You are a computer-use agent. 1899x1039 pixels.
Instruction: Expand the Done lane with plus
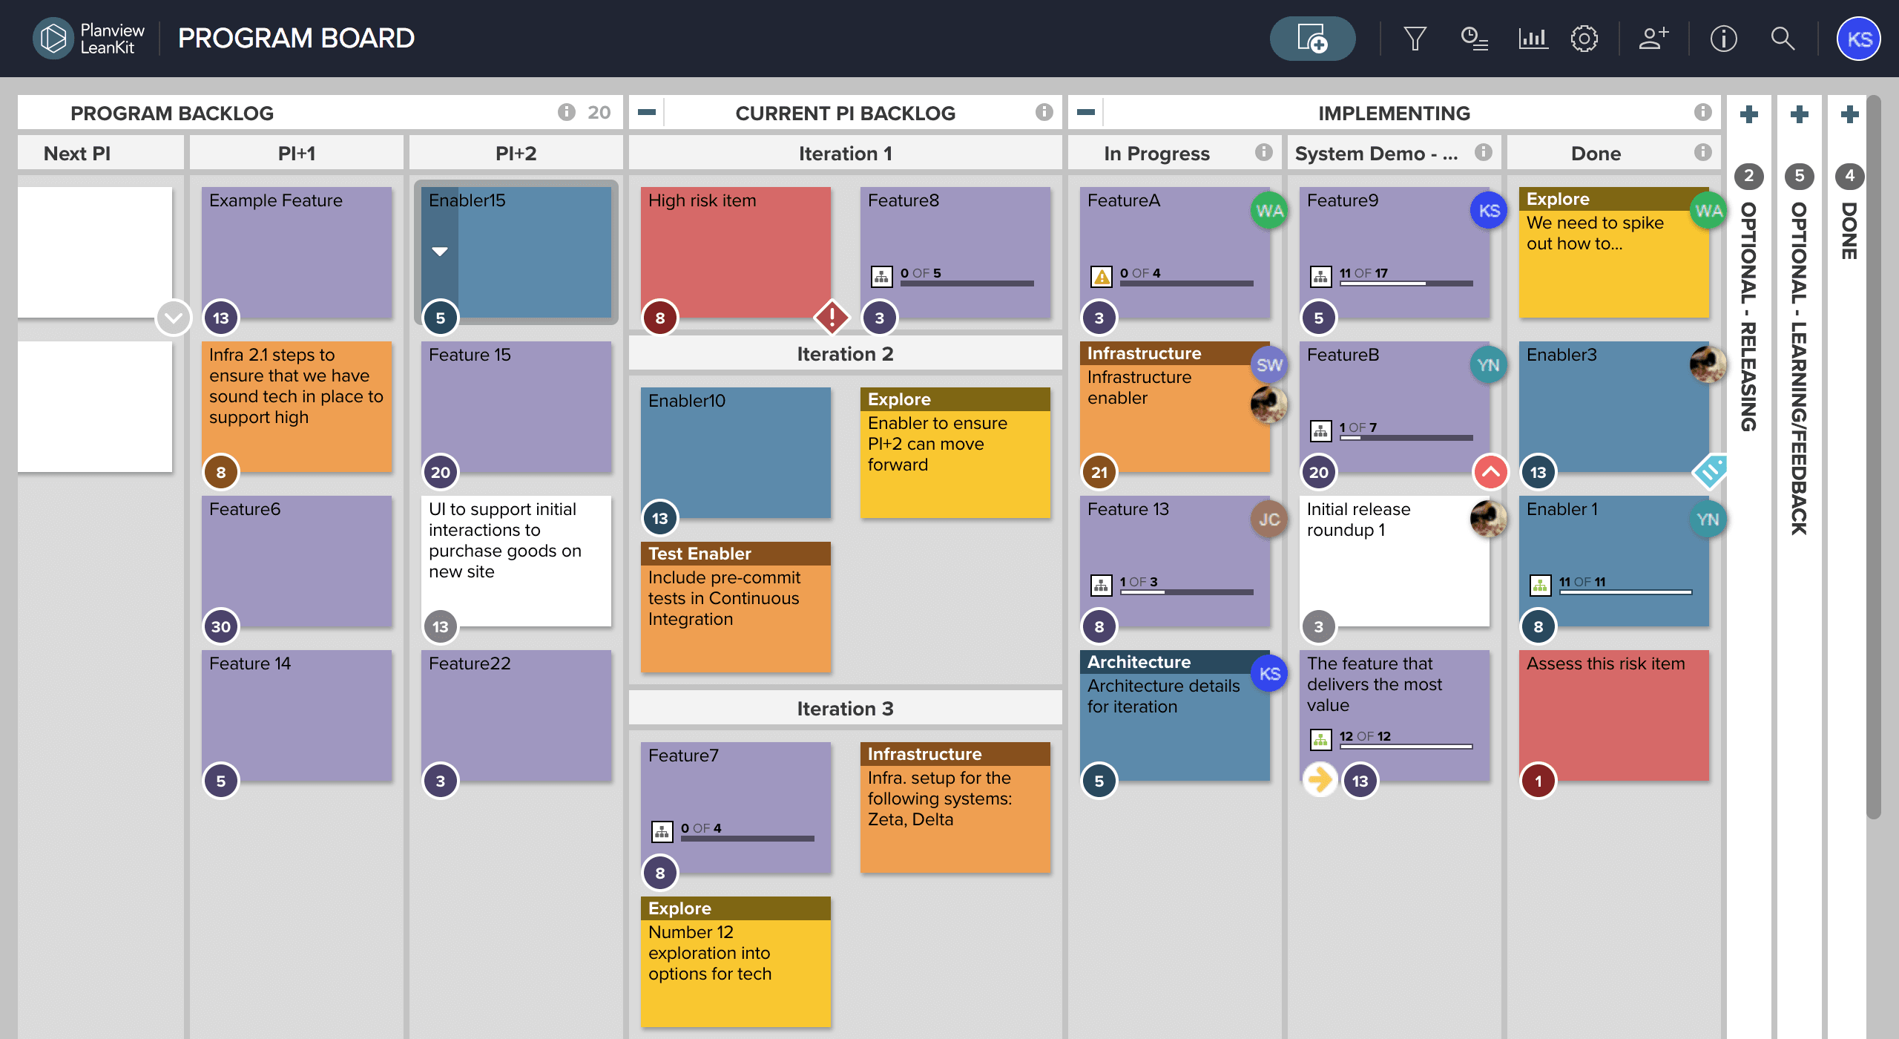[1849, 114]
